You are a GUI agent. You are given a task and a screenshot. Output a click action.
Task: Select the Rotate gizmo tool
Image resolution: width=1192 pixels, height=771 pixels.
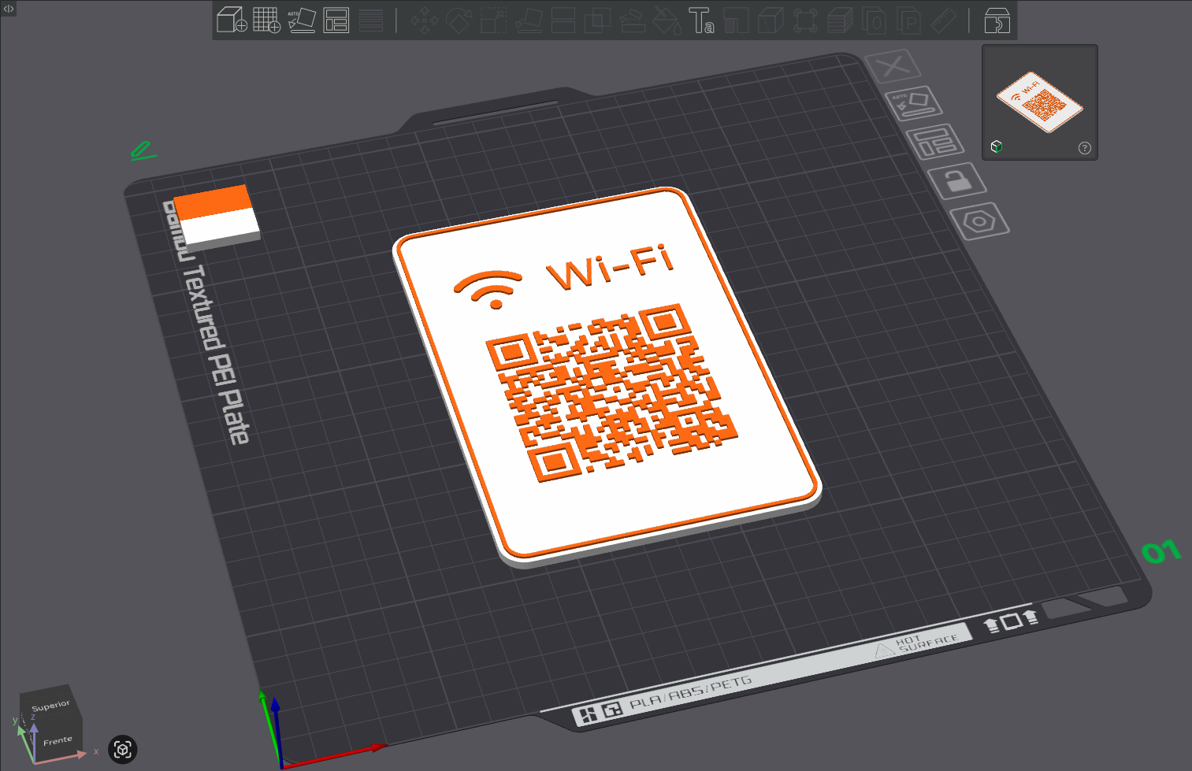(459, 20)
